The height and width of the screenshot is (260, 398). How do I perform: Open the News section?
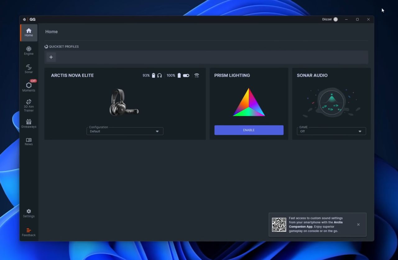pos(29,142)
